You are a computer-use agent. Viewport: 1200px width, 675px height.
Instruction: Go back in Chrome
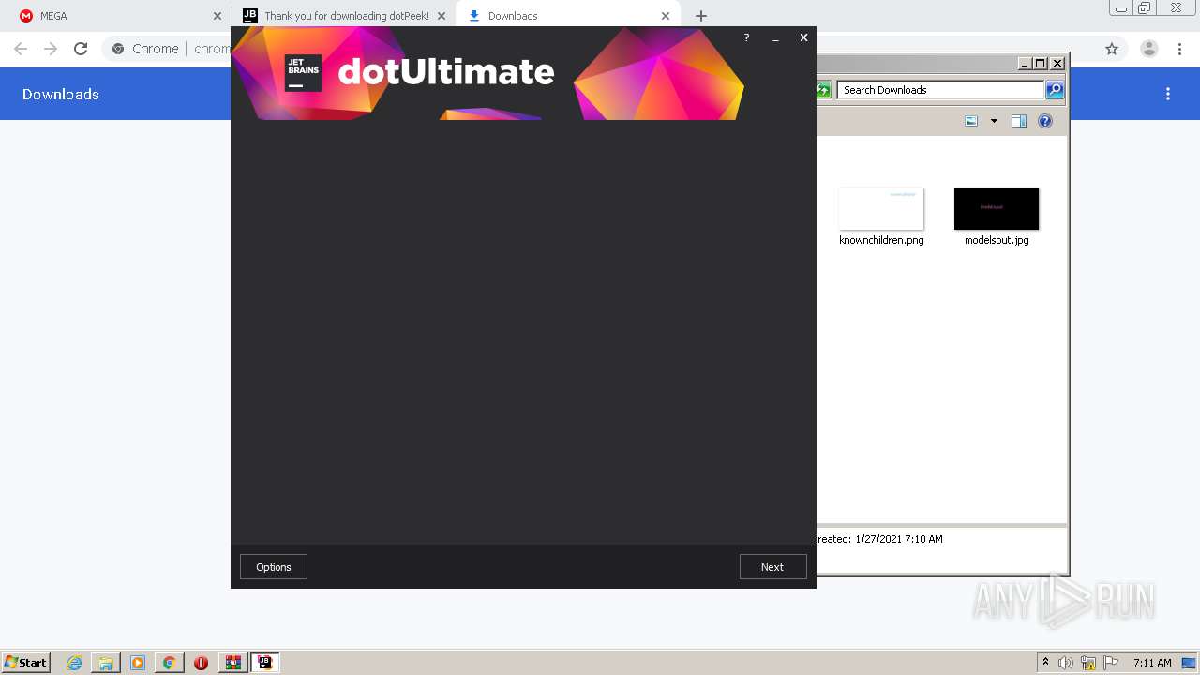21,49
